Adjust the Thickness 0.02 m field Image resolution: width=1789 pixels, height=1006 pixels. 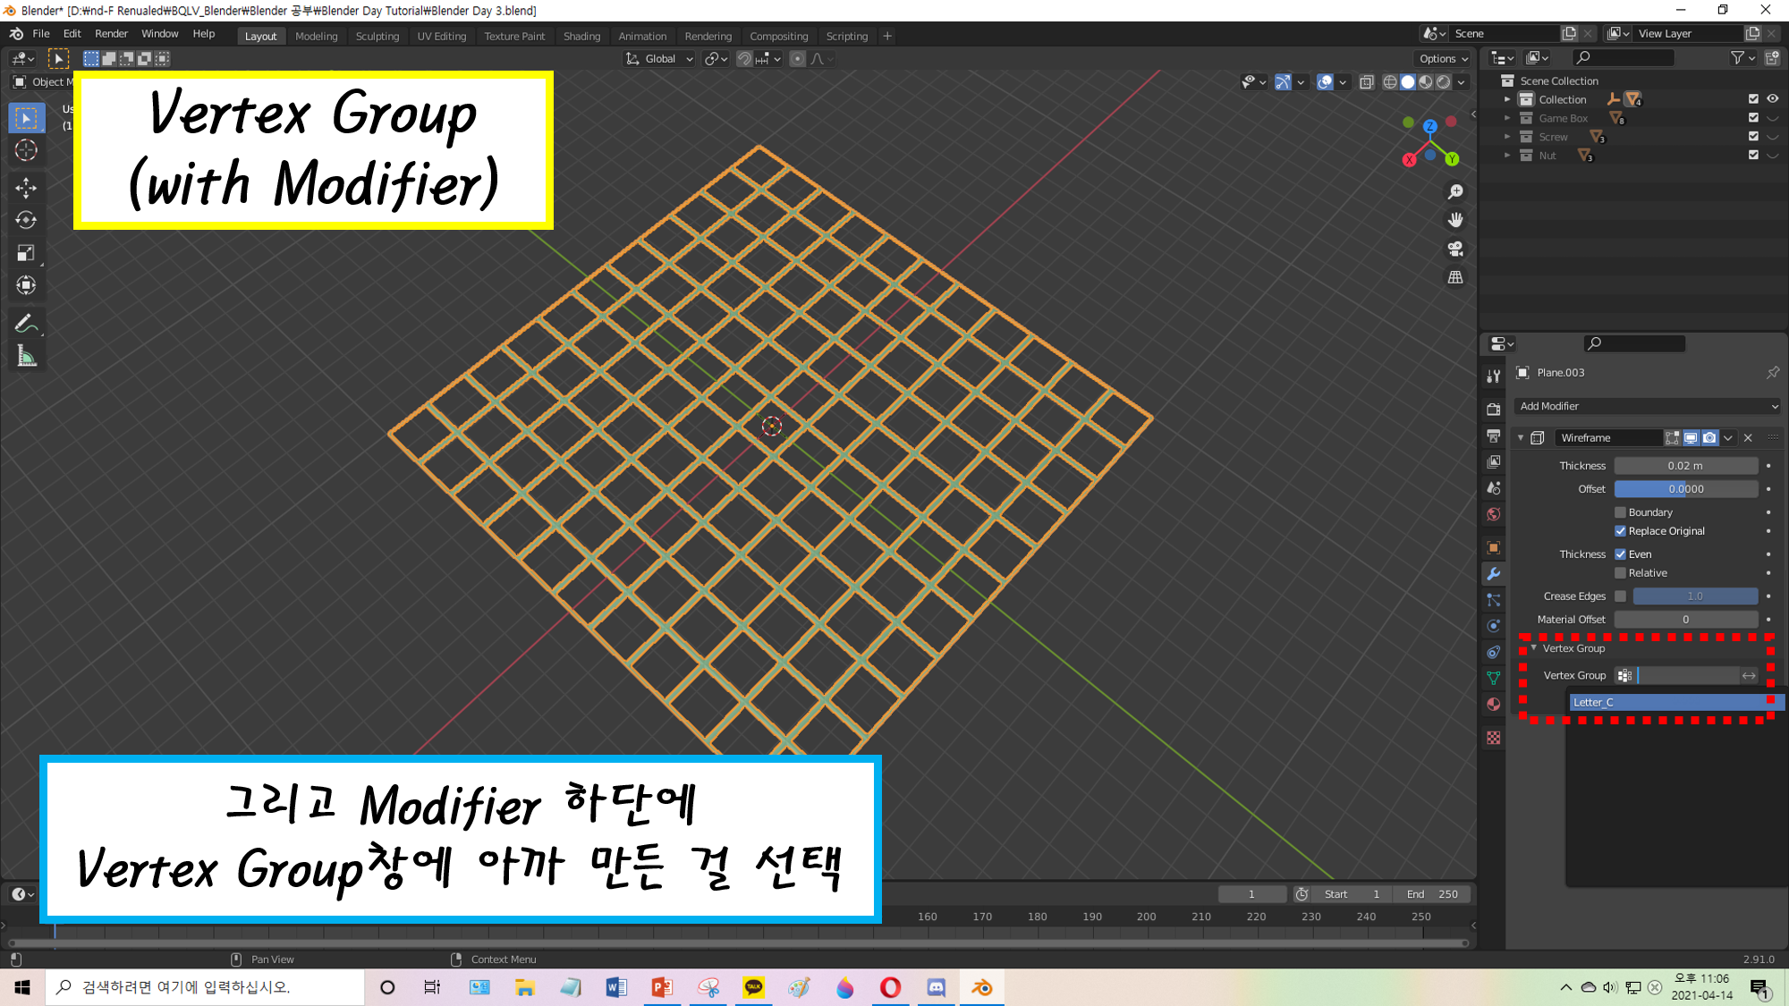click(x=1685, y=466)
